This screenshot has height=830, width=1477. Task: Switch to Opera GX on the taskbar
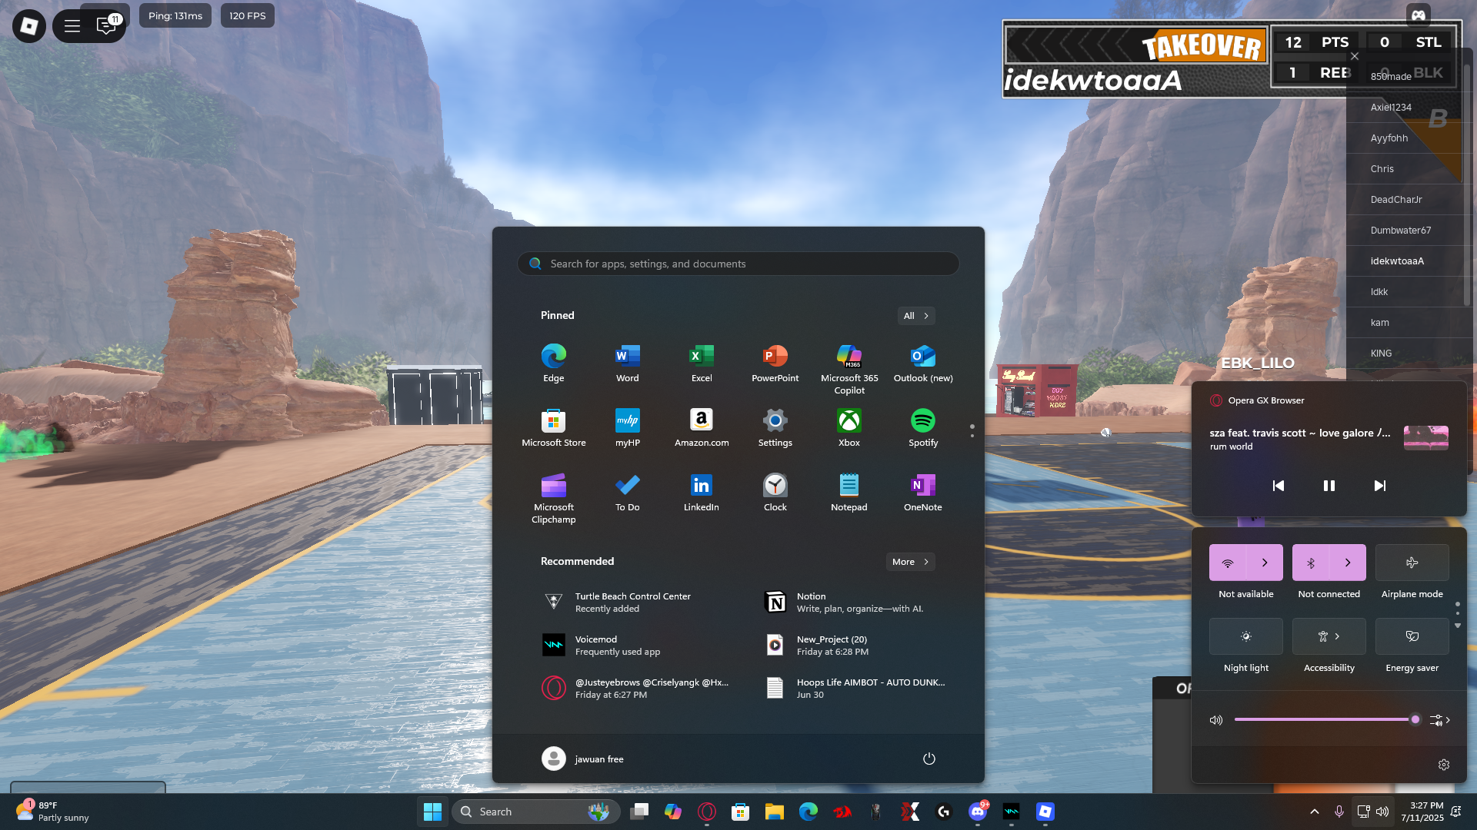tap(707, 812)
